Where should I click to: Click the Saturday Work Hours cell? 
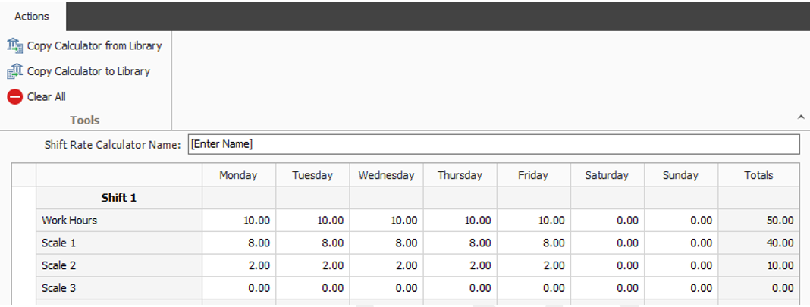[x=607, y=221]
